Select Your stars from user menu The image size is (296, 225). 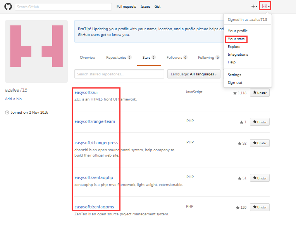pos(236,39)
